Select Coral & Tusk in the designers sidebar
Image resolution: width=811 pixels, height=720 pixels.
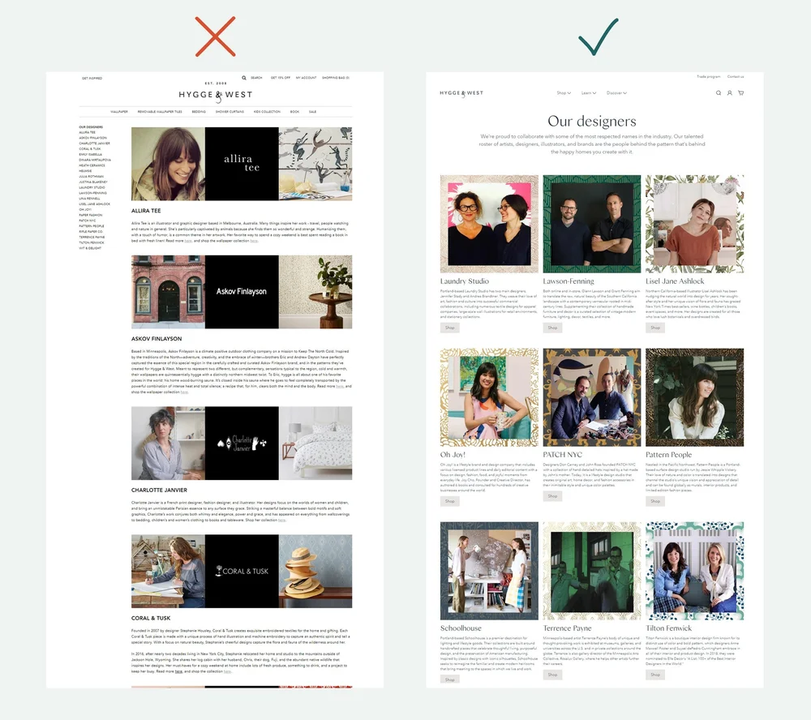pyautogui.click(x=90, y=149)
